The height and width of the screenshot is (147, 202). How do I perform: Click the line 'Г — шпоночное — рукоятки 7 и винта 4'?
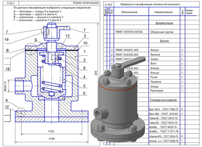click(x=37, y=20)
